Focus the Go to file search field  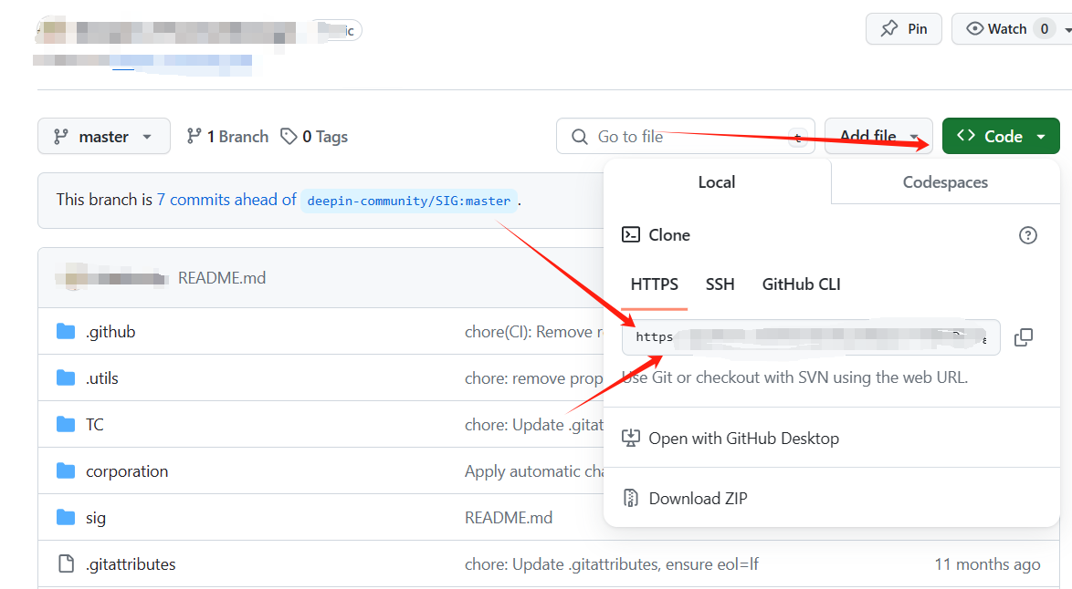[x=686, y=136]
